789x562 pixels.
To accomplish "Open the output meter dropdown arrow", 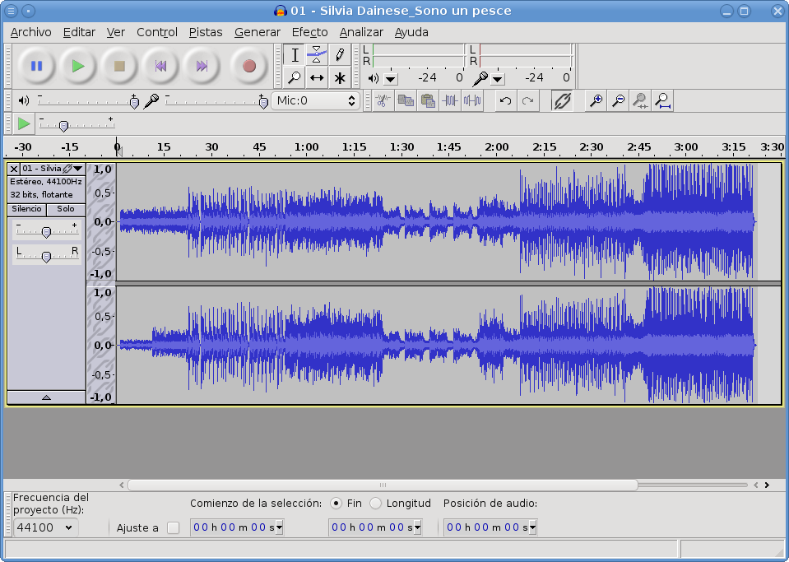I will coord(391,79).
